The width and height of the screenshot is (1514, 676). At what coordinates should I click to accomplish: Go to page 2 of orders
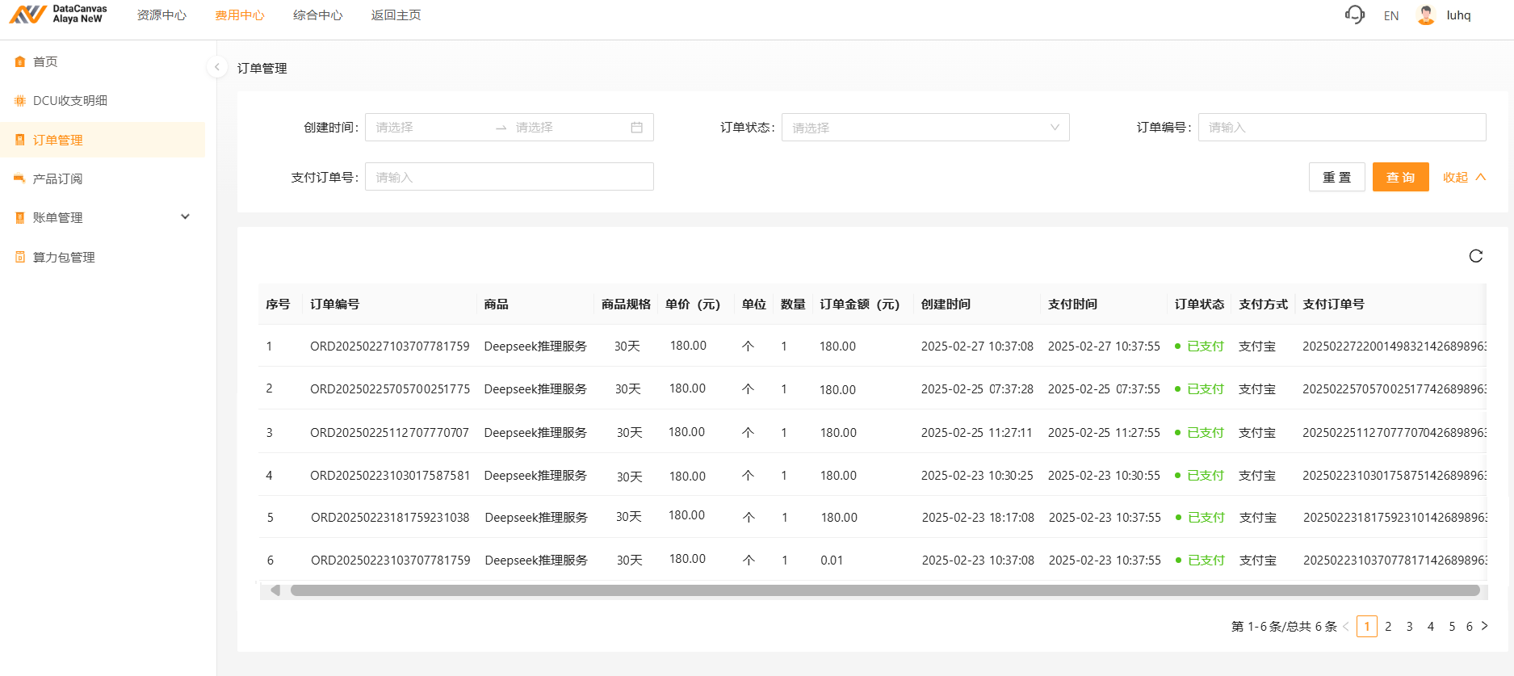tap(1388, 626)
